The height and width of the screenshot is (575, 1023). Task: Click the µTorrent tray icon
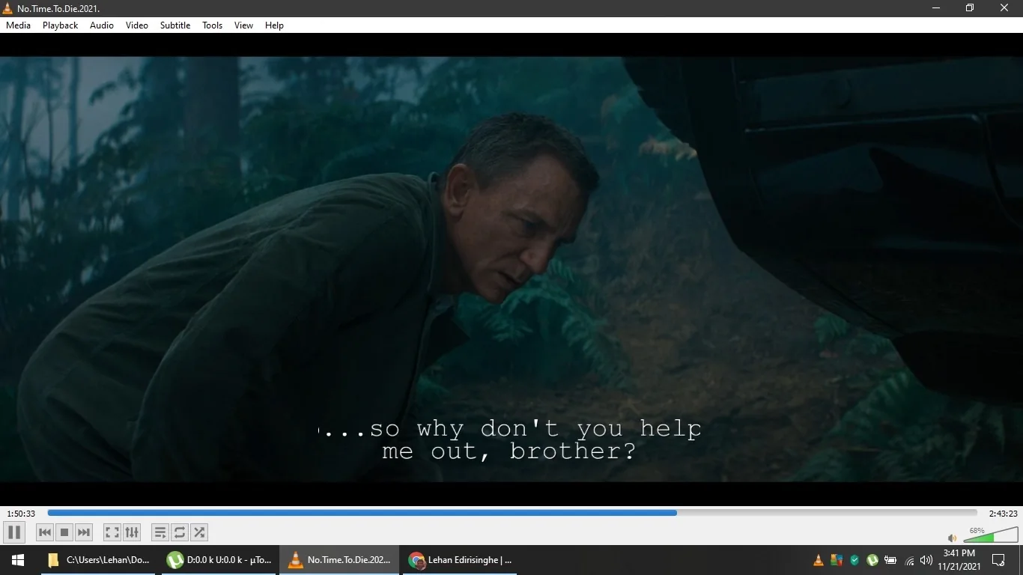(872, 560)
